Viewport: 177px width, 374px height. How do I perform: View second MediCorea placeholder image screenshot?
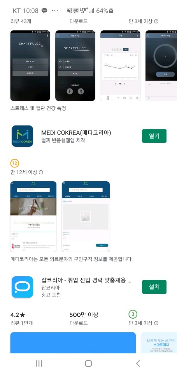pos(86,217)
